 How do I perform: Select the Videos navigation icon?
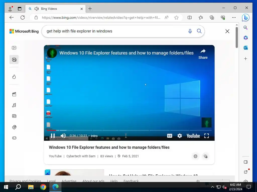[14, 59]
